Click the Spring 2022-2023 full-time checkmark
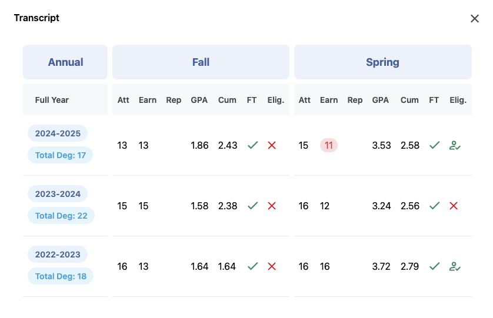 click(x=434, y=266)
